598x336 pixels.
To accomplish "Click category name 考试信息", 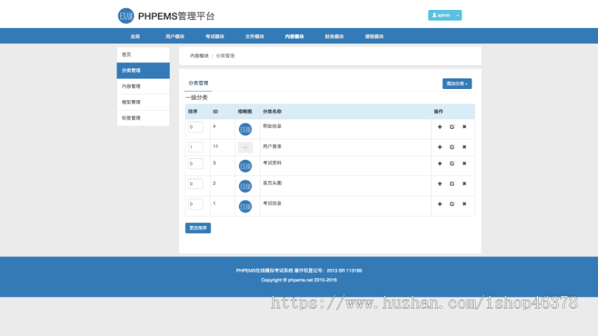I will tap(272, 203).
